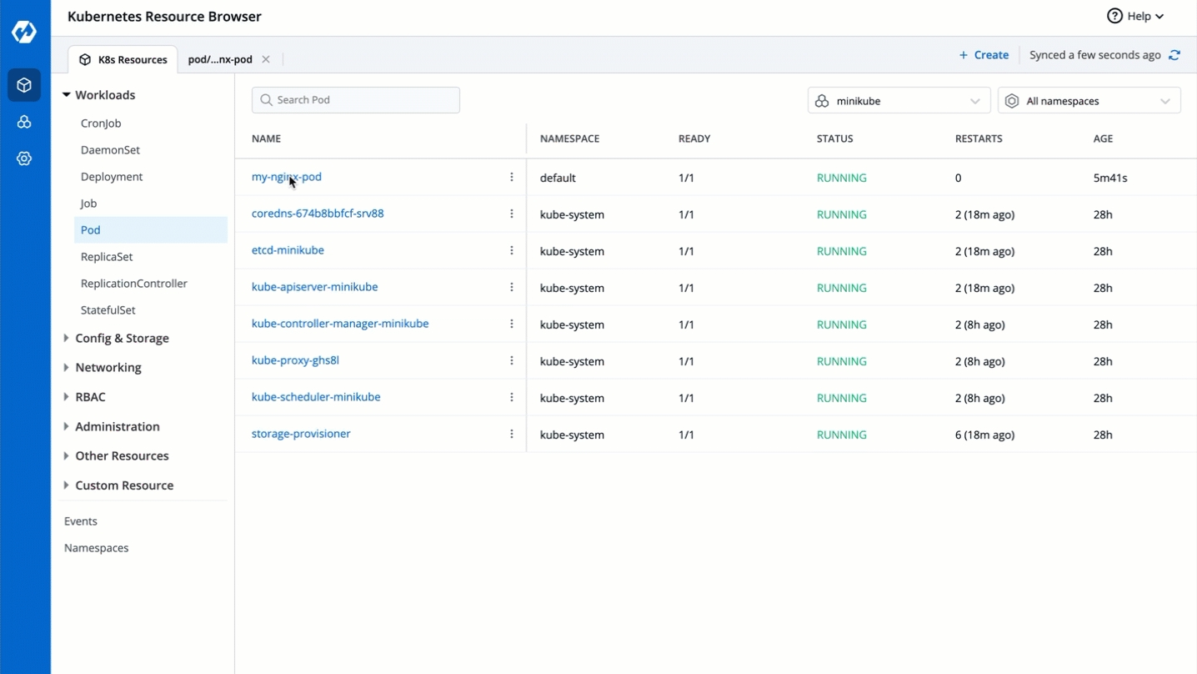The image size is (1197, 674).
Task: Open the Help menu
Action: pyautogui.click(x=1135, y=16)
